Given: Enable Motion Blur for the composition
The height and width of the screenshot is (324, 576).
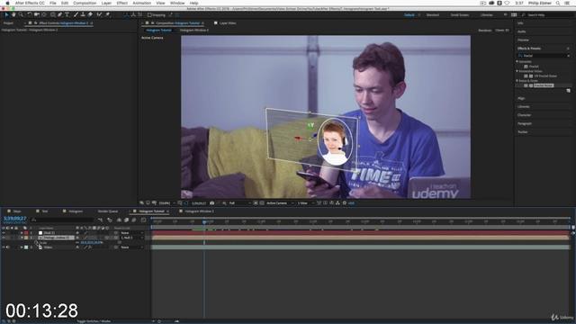Looking at the screenshot, I should coord(134,220).
